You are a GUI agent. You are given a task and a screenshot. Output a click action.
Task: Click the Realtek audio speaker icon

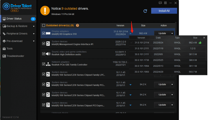click(x=48, y=54)
